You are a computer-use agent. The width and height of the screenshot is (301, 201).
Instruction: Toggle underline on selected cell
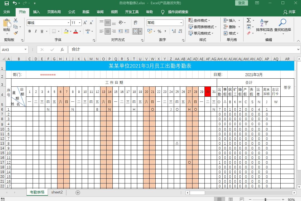41,31
